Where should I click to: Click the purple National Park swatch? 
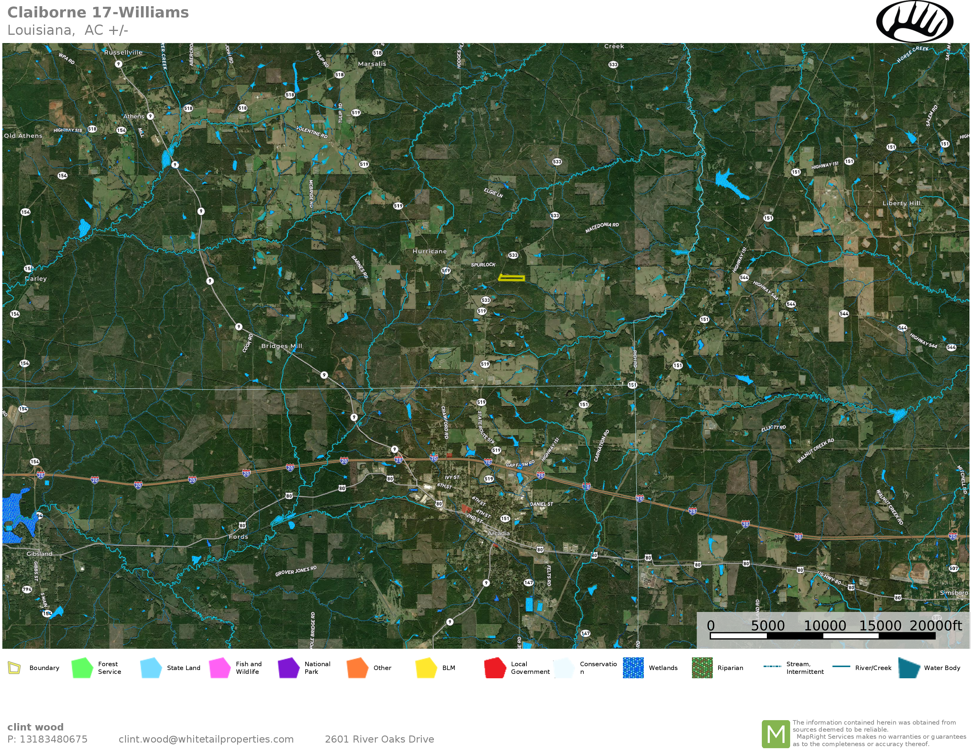click(x=288, y=668)
